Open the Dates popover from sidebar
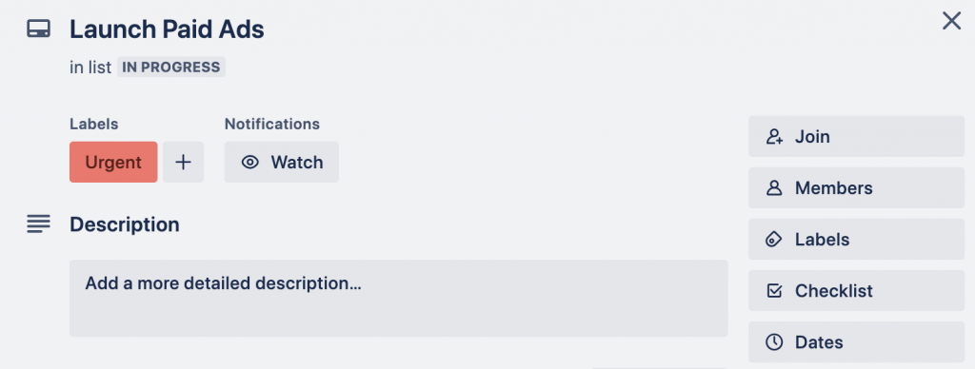The image size is (975, 369). (856, 342)
